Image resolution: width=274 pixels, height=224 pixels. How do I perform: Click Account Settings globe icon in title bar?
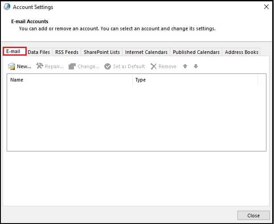7,7
